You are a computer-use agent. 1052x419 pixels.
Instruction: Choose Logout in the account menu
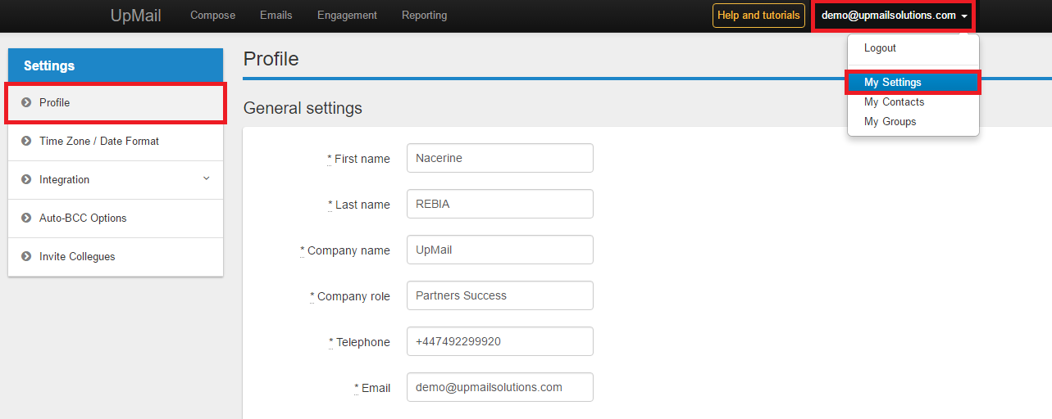(880, 48)
